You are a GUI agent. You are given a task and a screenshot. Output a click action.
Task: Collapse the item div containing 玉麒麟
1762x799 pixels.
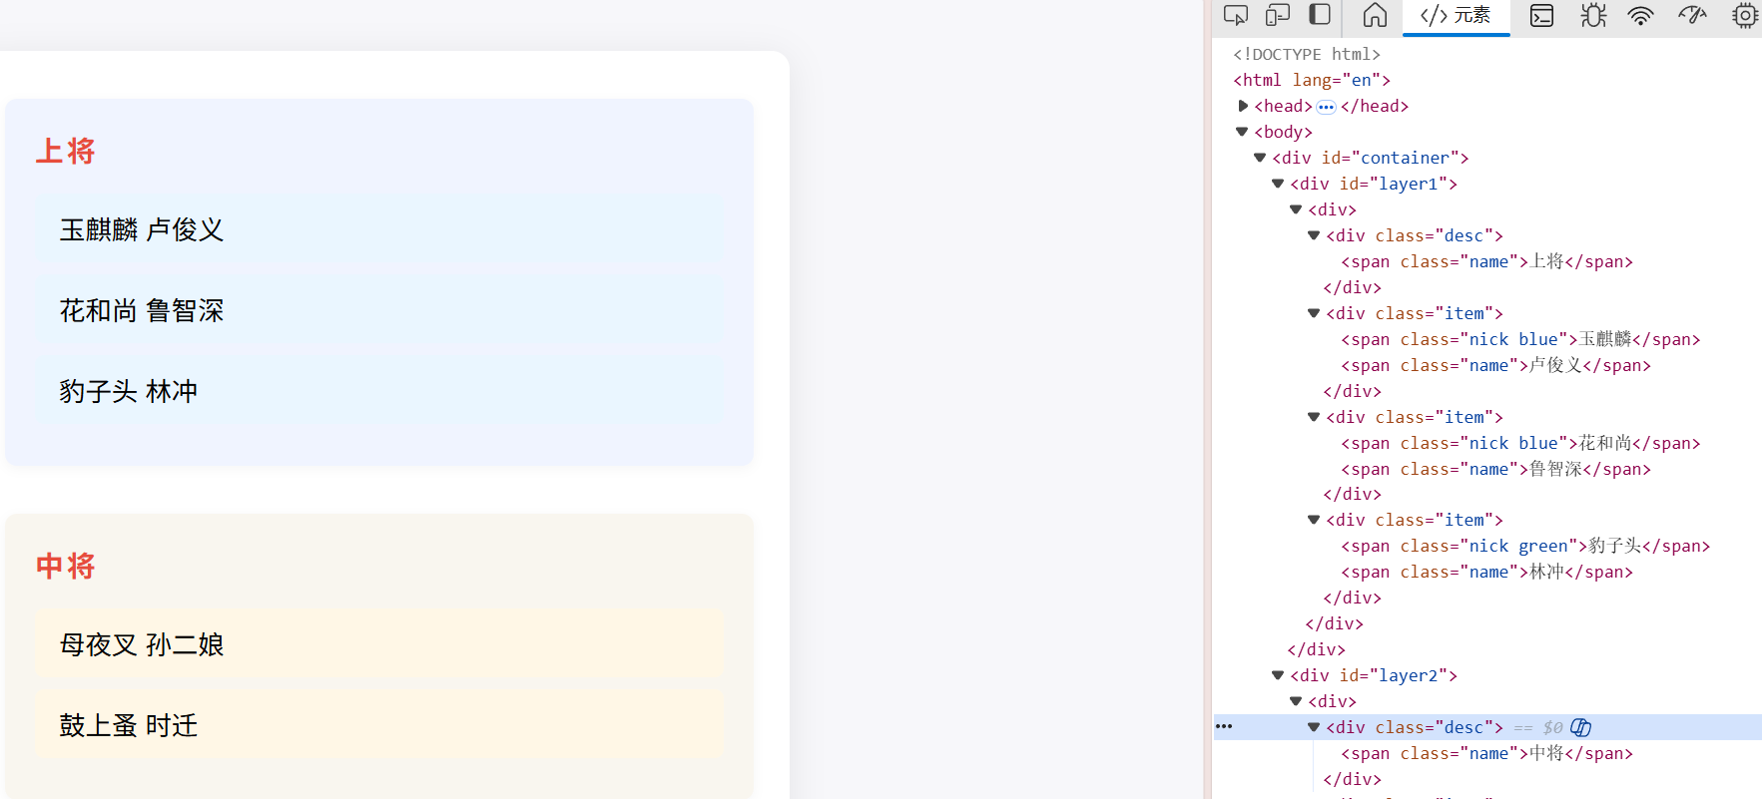point(1314,313)
